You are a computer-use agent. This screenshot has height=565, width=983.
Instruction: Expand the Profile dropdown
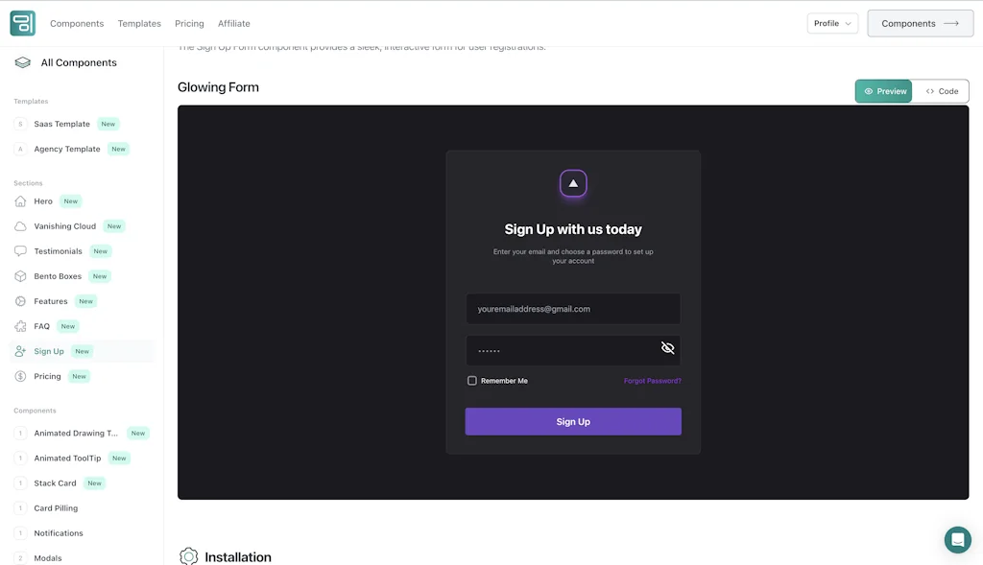click(x=832, y=23)
